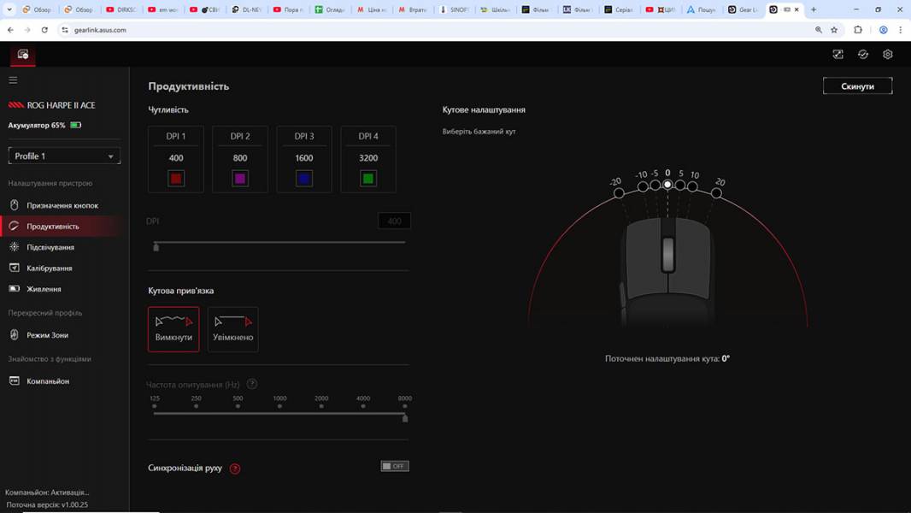Open Gear Link settings via the gear icon

pyautogui.click(x=887, y=54)
